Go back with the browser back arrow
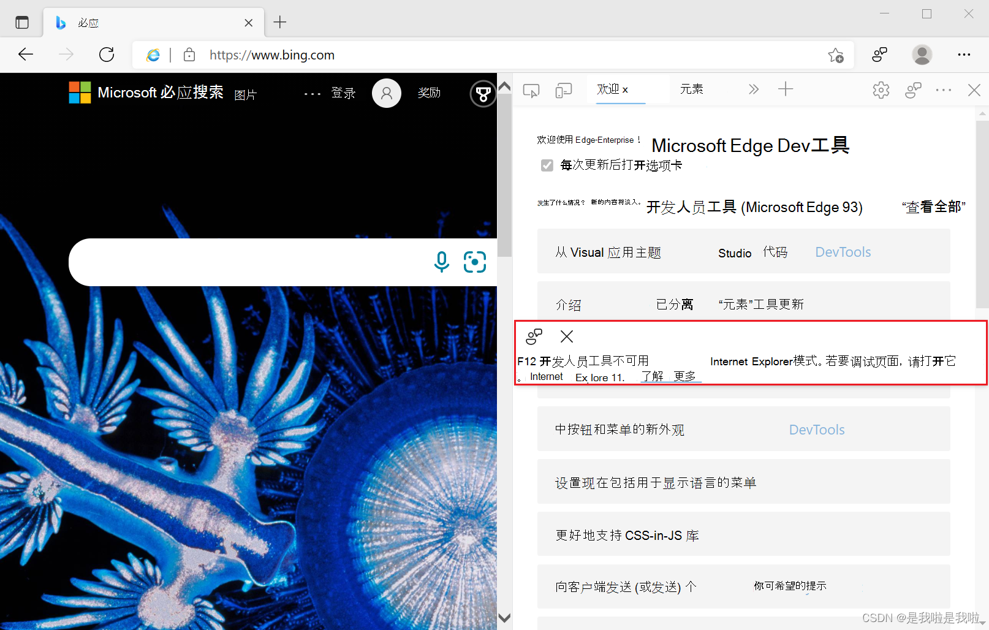Image resolution: width=989 pixels, height=630 pixels. [26, 55]
